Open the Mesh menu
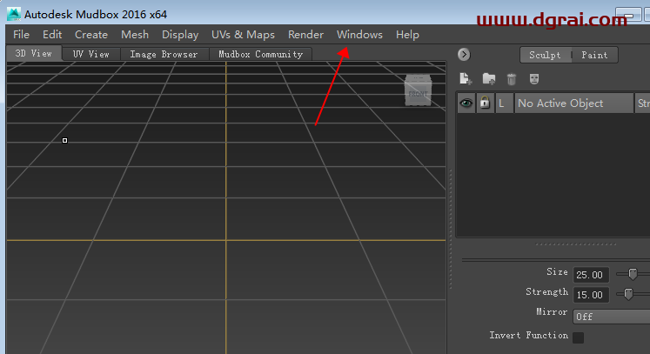This screenshot has height=354, width=650. [x=135, y=35]
